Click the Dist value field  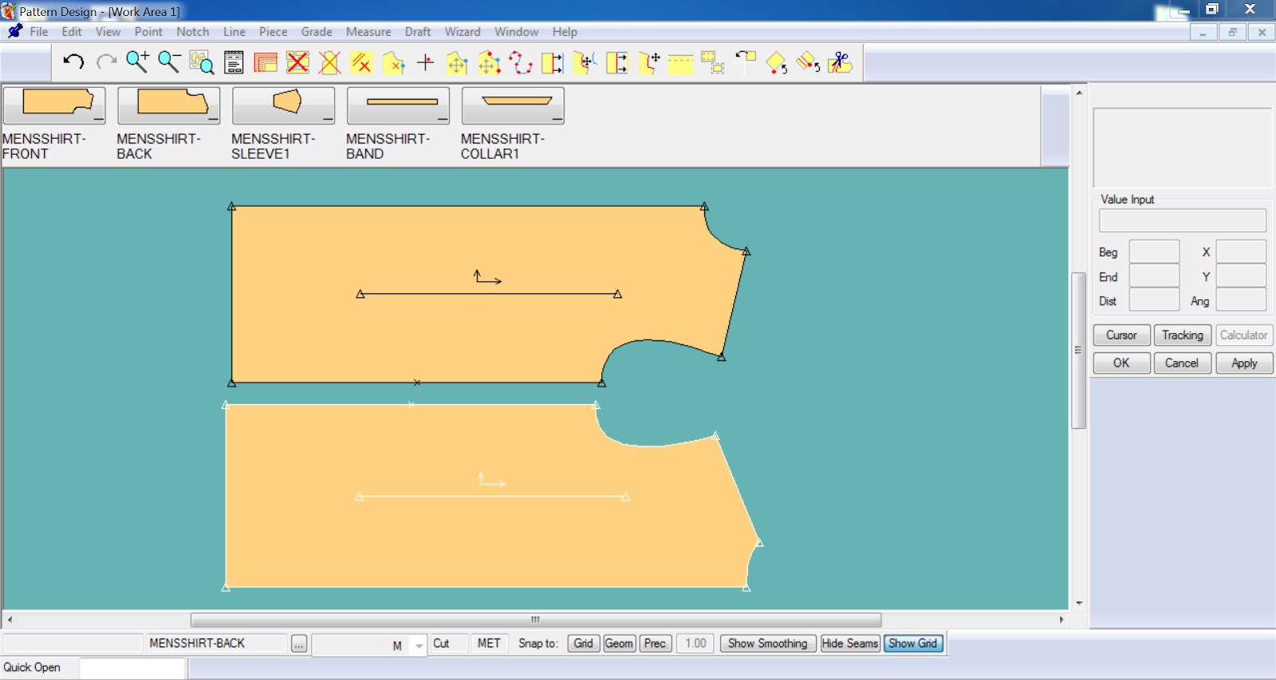pyautogui.click(x=1154, y=301)
